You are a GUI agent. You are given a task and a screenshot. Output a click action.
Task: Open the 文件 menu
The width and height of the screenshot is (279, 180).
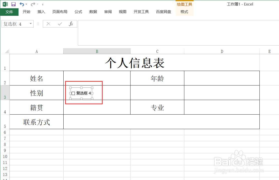coord(9,12)
